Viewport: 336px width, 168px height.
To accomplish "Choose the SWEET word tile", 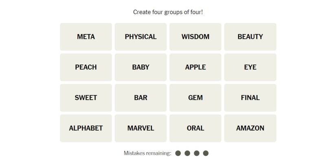I will tap(86, 98).
